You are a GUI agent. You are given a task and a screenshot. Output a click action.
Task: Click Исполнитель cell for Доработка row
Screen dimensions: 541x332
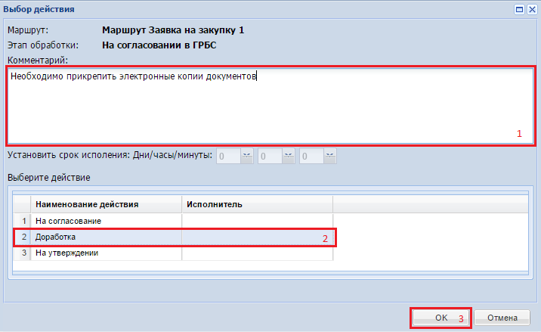pyautogui.click(x=257, y=237)
